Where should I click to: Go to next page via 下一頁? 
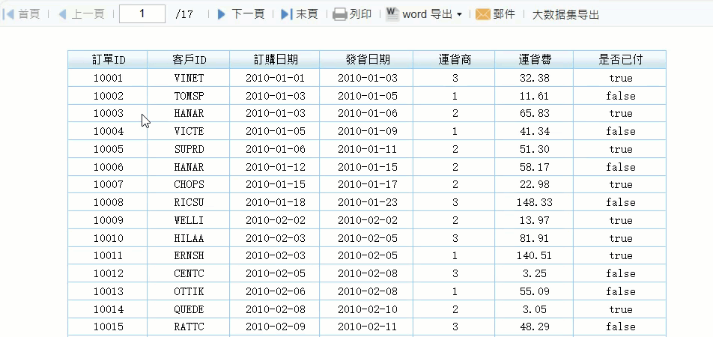pos(248,14)
